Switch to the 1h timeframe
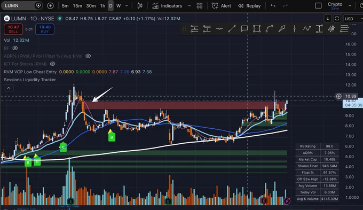 click(x=102, y=6)
